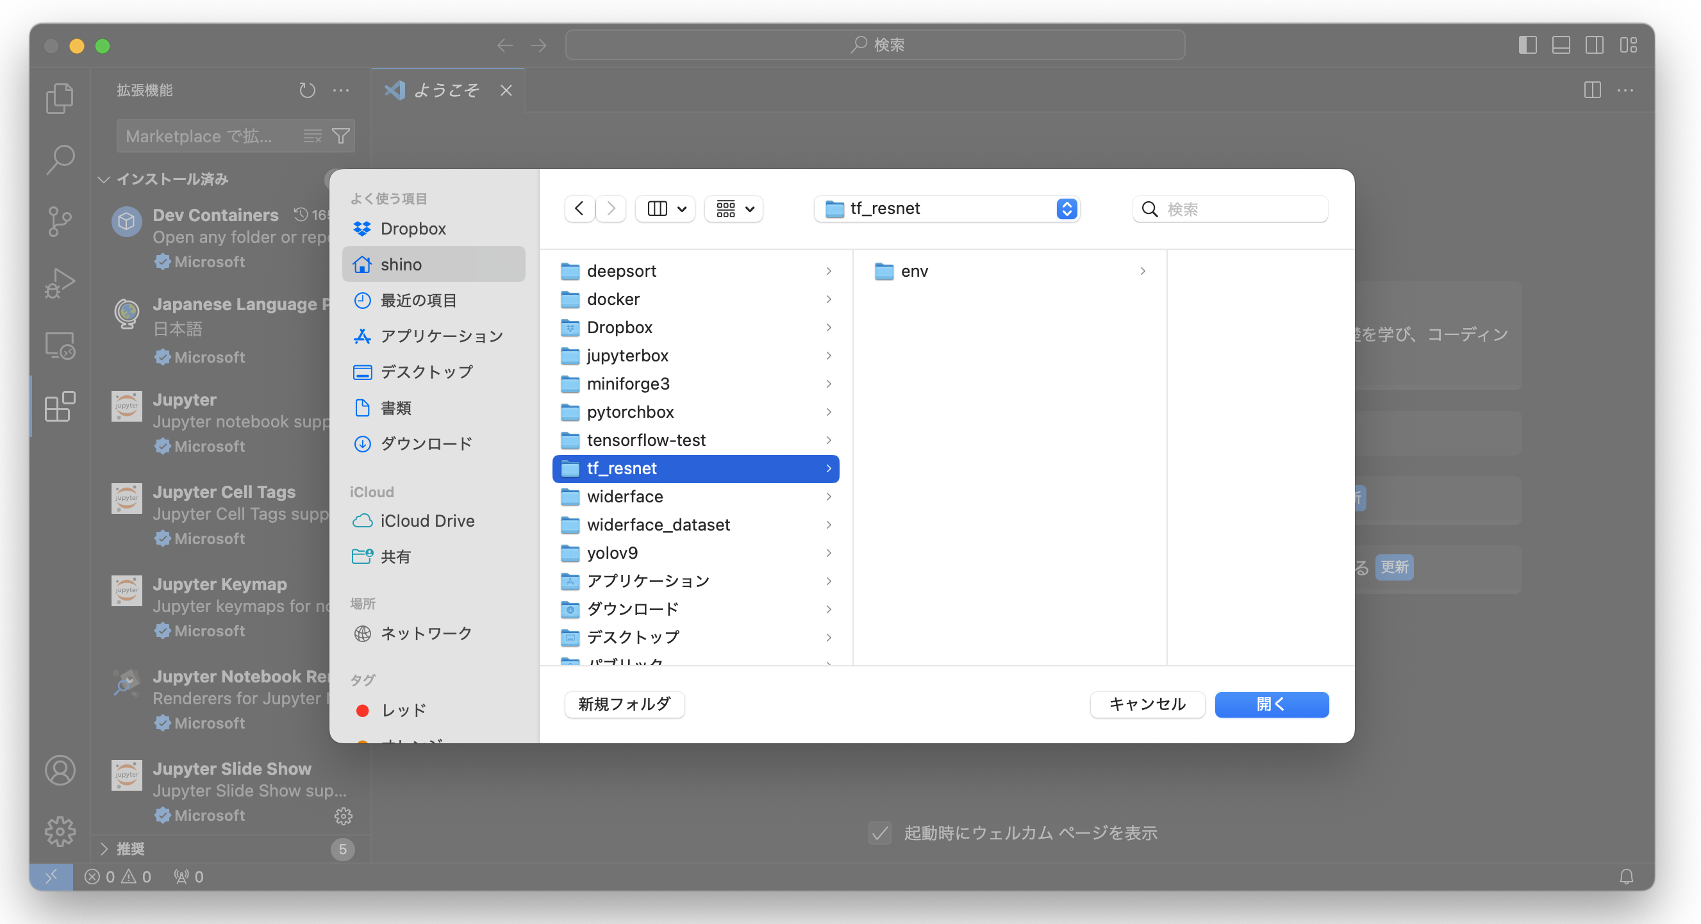Click the 開く button to open folder

click(x=1271, y=704)
